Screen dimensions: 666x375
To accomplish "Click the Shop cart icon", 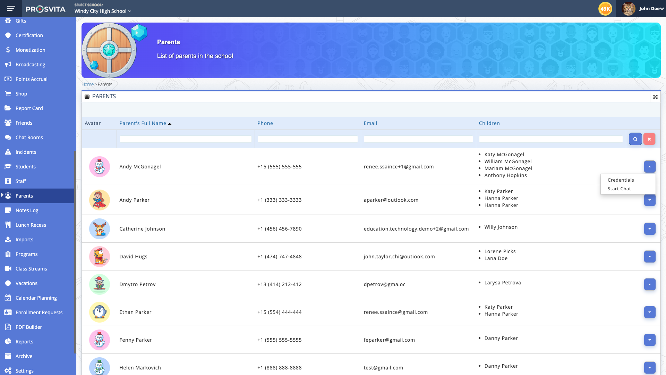I will 8,94.
